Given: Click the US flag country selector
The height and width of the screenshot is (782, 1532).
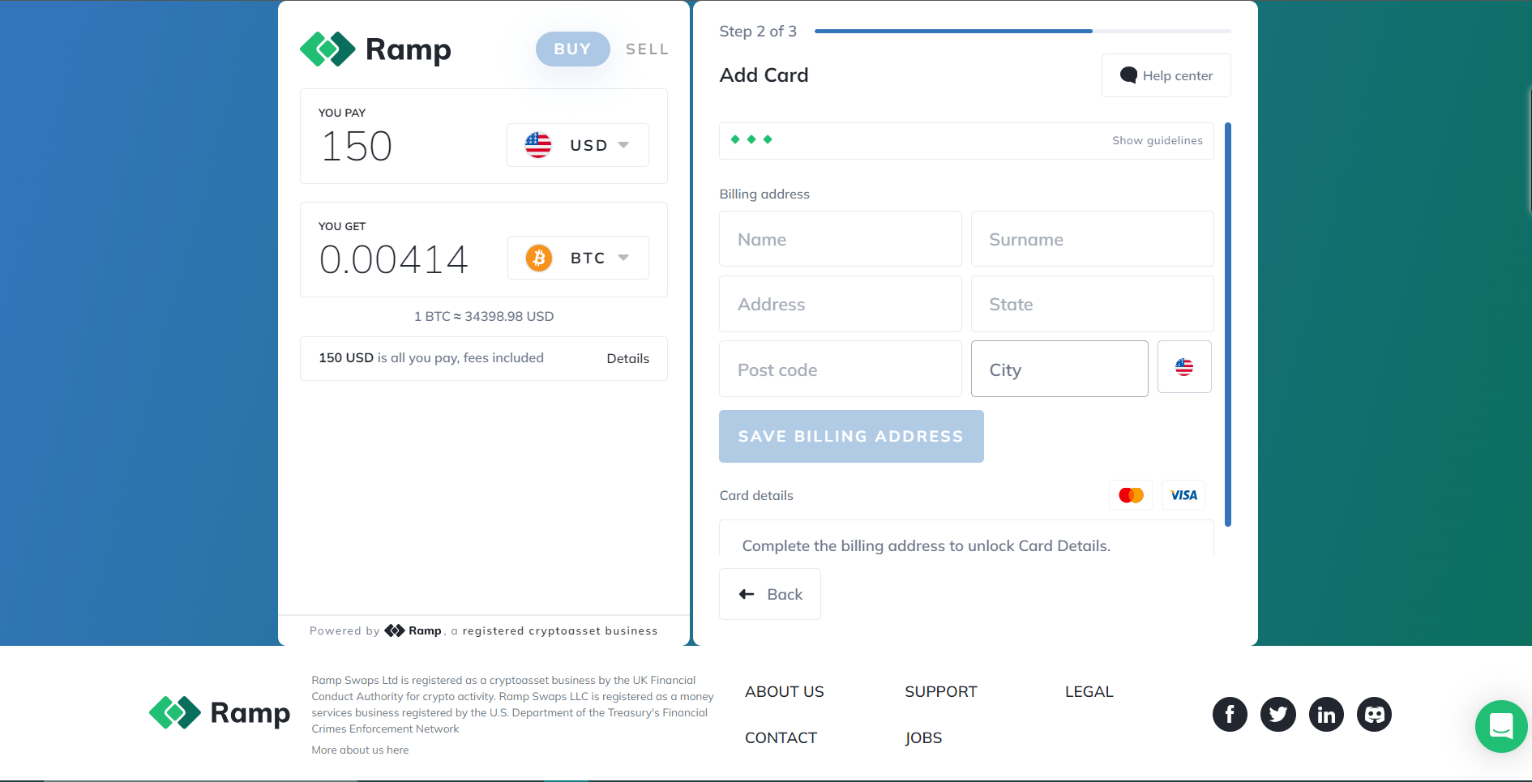Looking at the screenshot, I should 1184,367.
